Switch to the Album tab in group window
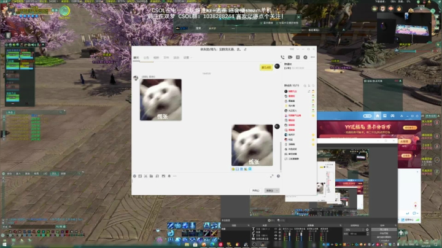This screenshot has width=442, height=248. [x=156, y=58]
